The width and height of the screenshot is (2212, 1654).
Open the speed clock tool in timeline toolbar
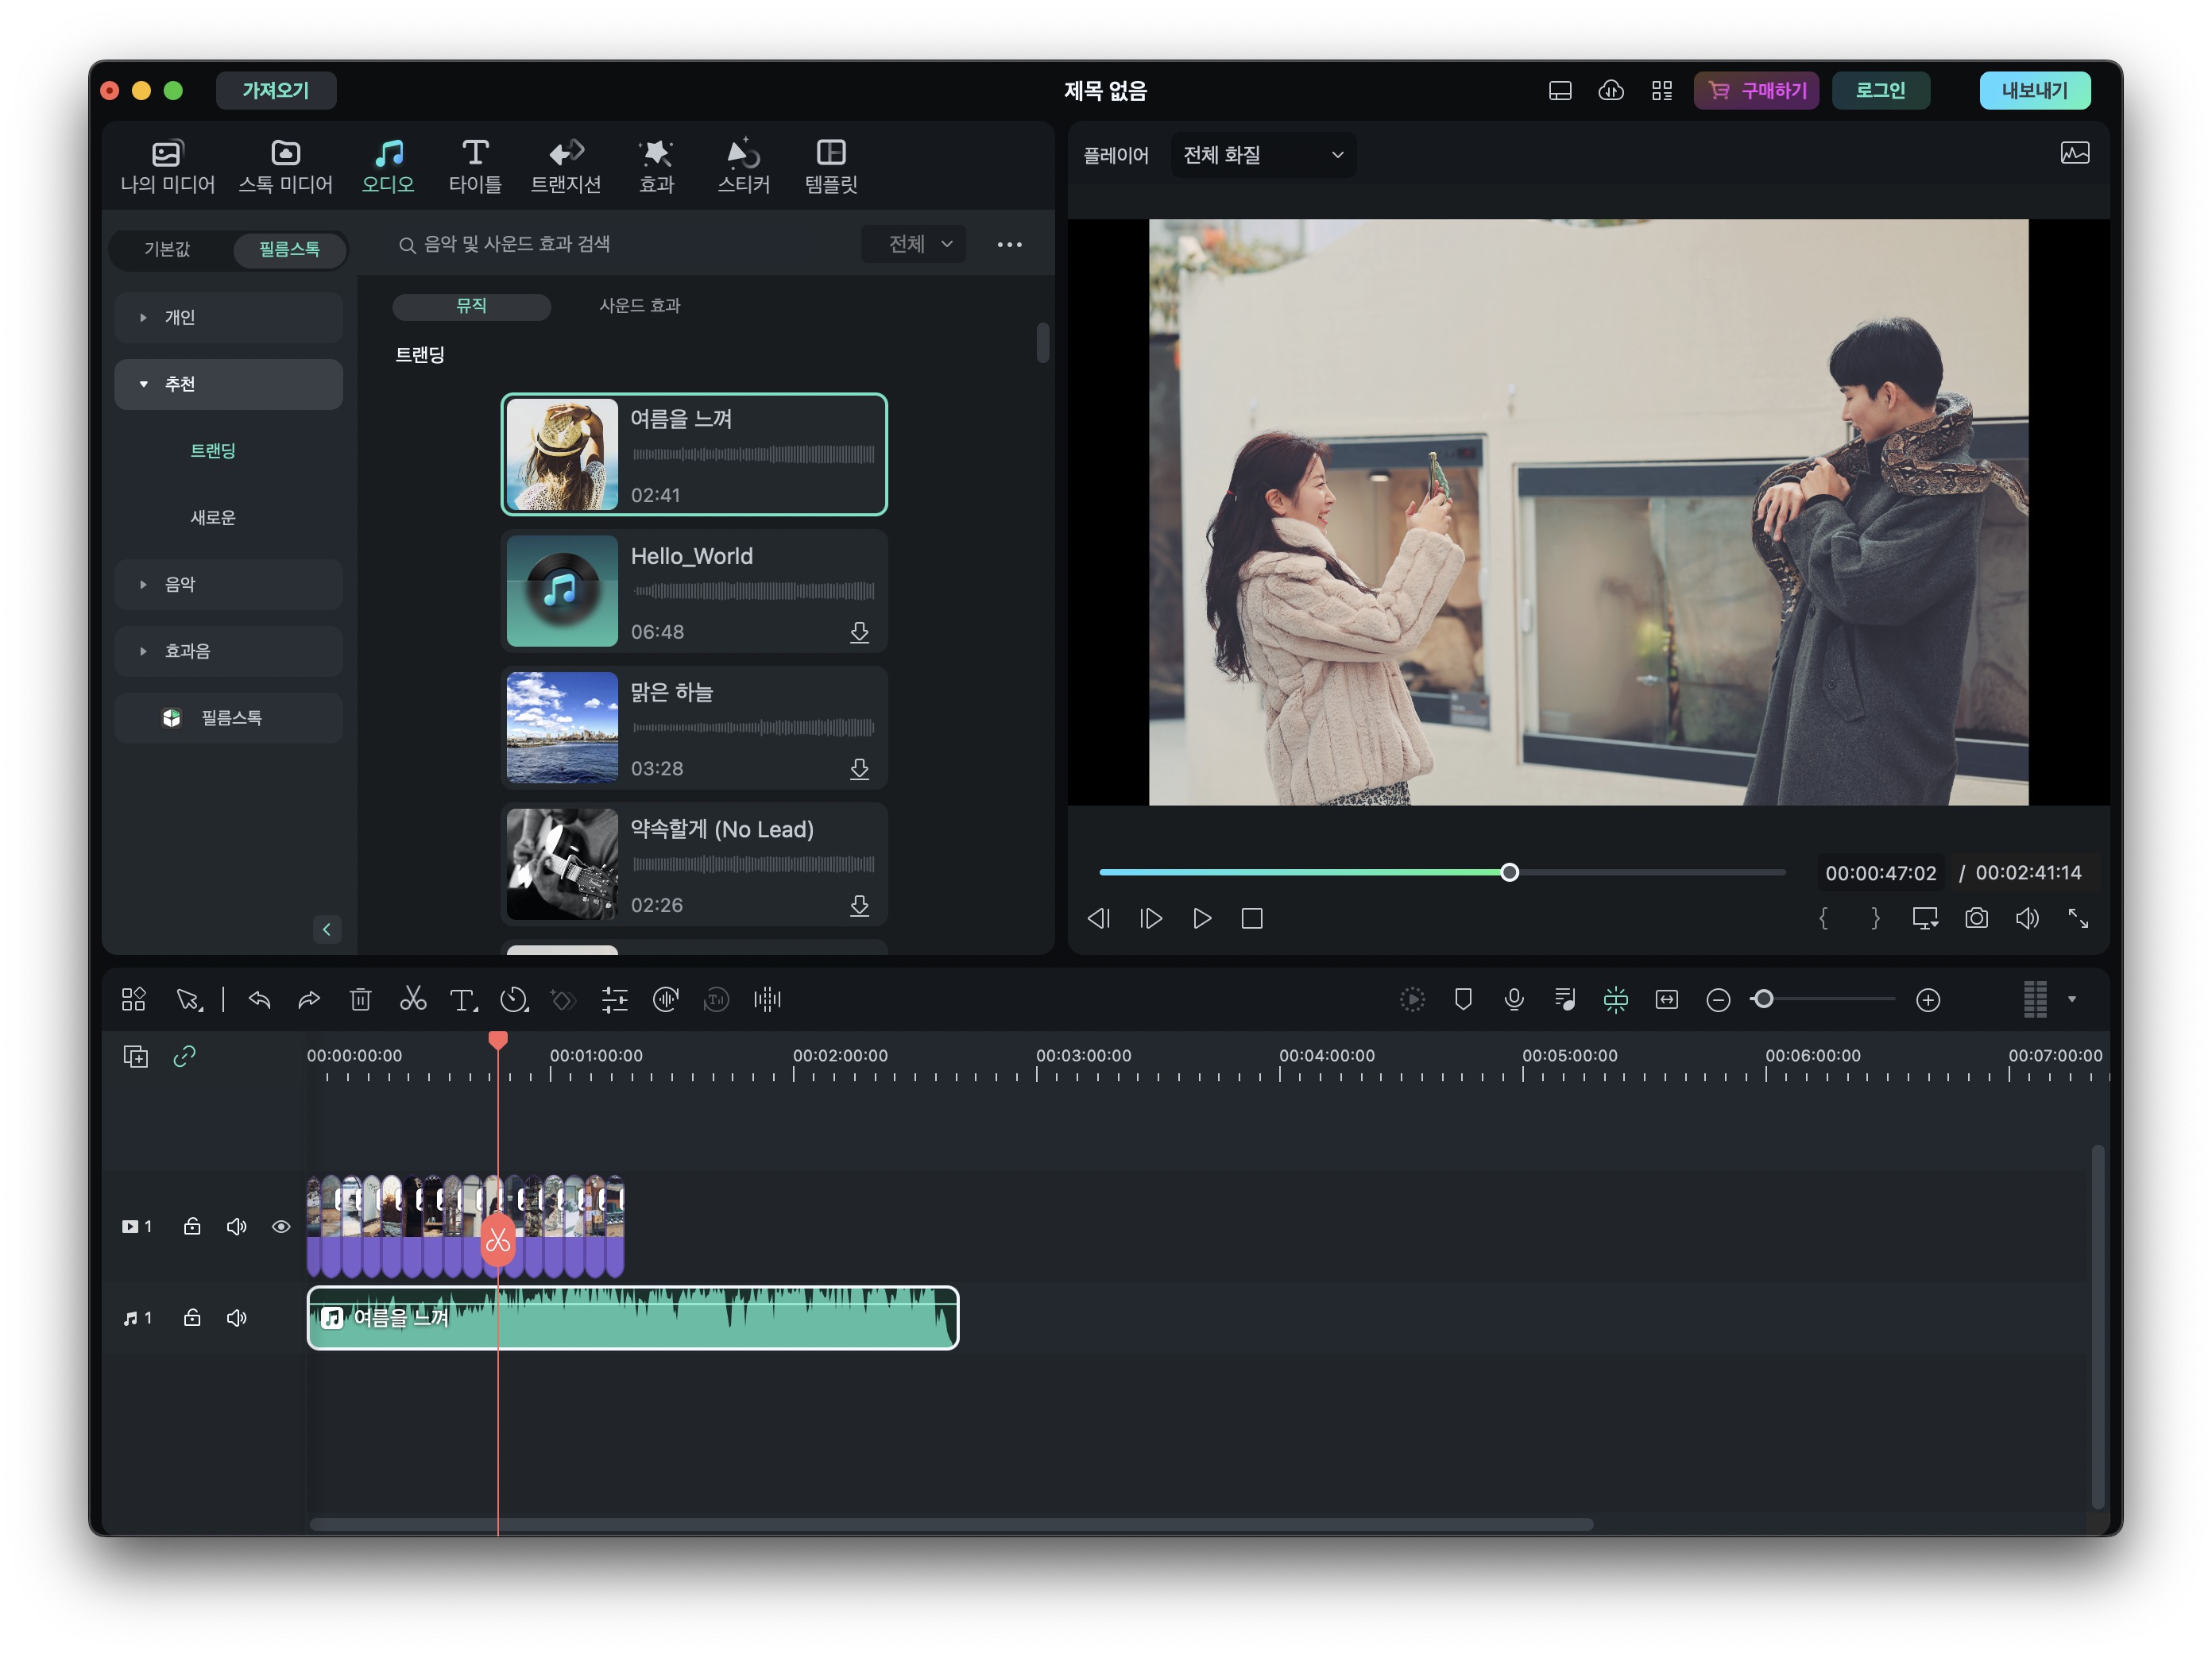pyautogui.click(x=514, y=999)
